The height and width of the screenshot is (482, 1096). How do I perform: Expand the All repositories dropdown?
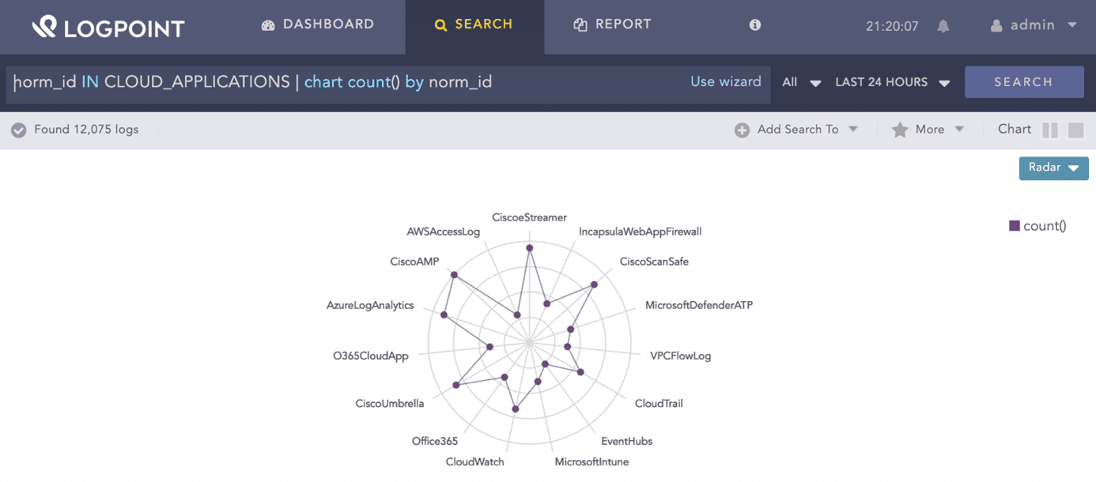point(802,82)
